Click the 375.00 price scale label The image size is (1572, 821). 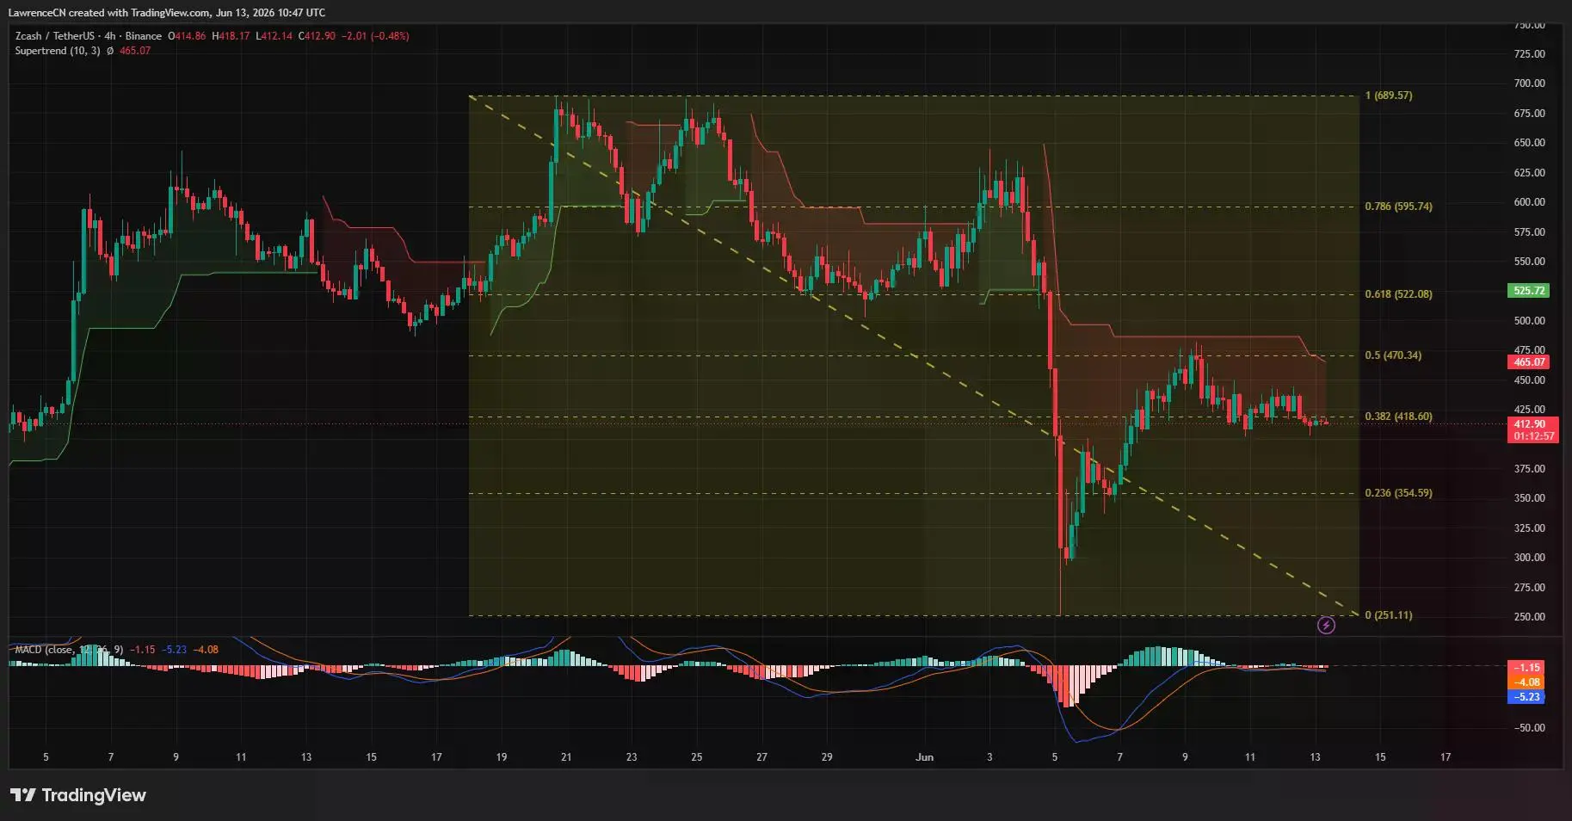(1529, 469)
